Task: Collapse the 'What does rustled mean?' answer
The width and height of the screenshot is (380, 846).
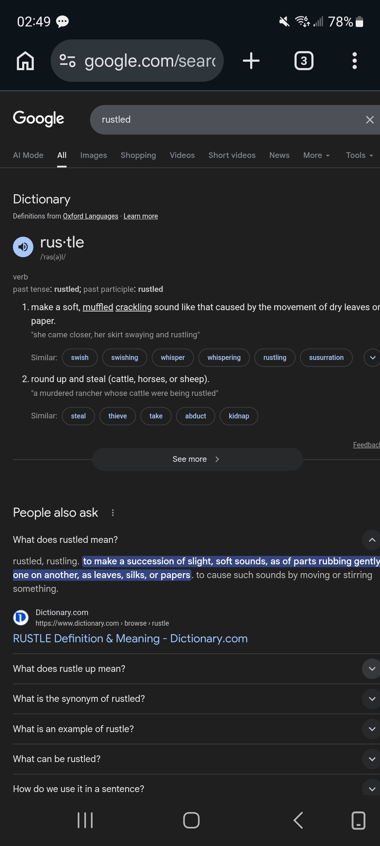Action: tap(372, 540)
